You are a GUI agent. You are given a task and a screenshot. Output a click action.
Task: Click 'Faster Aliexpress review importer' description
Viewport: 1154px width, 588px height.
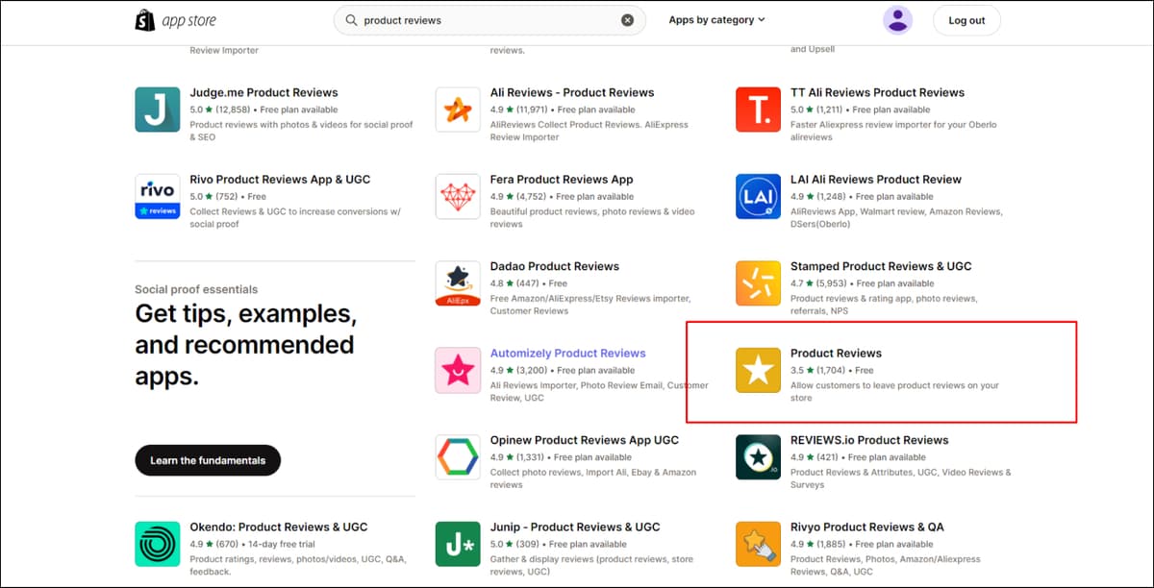(893, 131)
